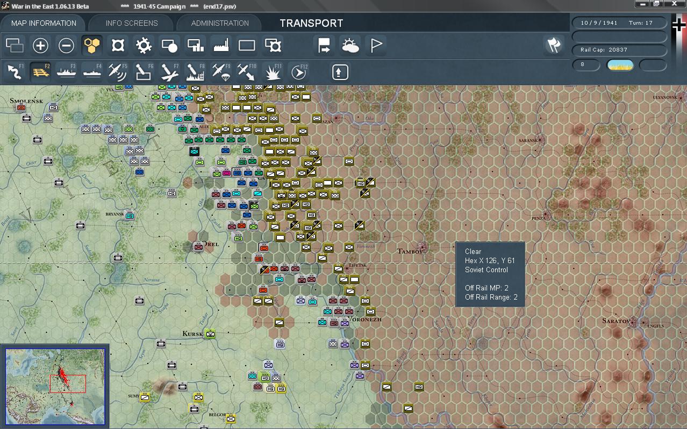Restore the window with the title-bar button
The height and width of the screenshot is (429, 687).
(657, 4)
